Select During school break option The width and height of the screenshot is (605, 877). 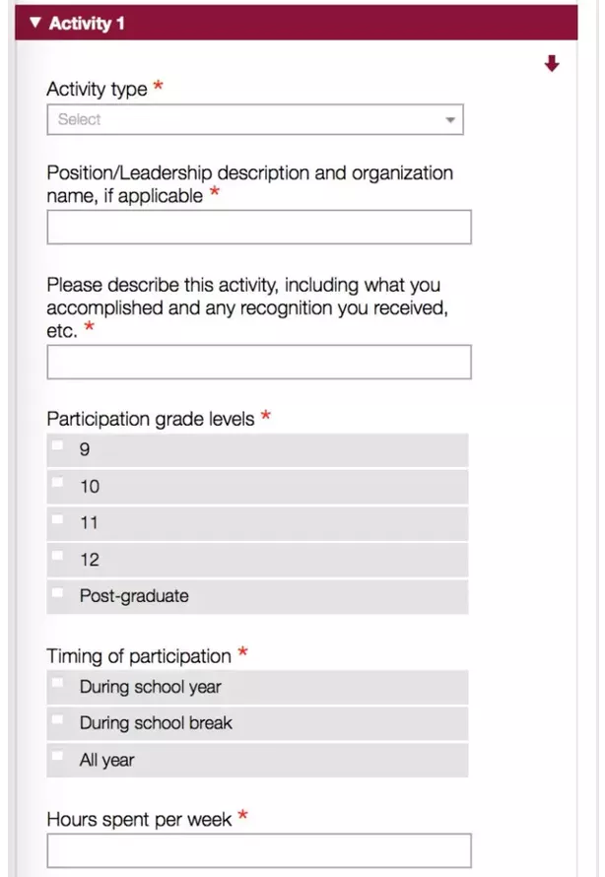tap(58, 720)
